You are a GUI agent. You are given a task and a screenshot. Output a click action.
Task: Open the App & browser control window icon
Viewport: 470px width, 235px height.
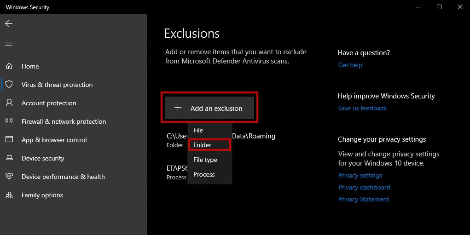coord(9,140)
